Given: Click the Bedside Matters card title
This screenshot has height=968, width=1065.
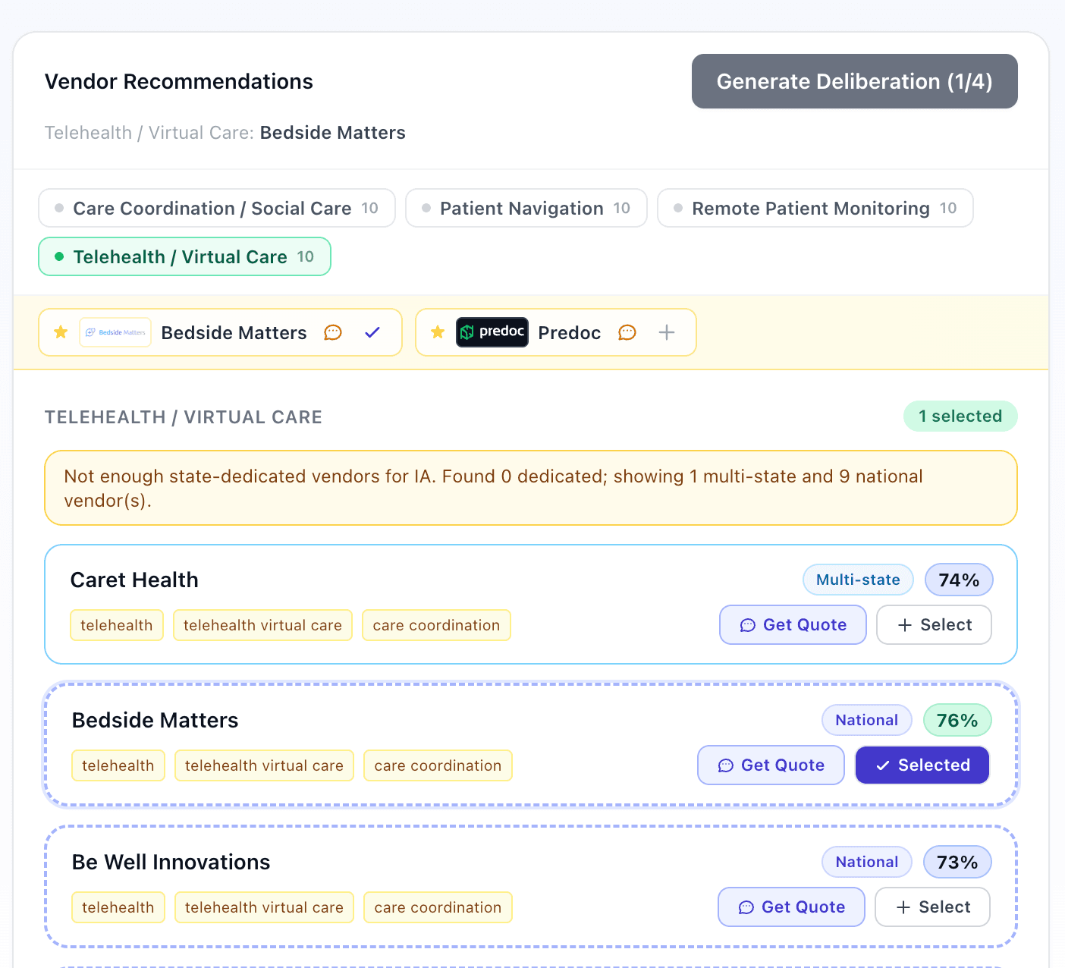Looking at the screenshot, I should (x=155, y=720).
